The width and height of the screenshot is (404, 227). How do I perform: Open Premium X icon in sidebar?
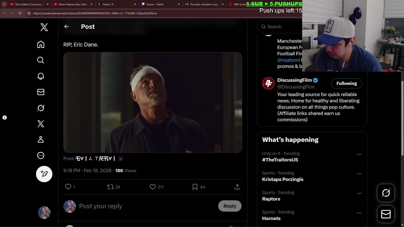point(41,124)
